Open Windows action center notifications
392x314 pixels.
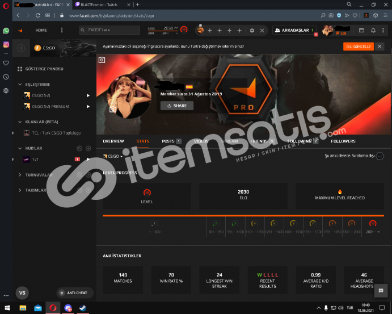pos(382,308)
